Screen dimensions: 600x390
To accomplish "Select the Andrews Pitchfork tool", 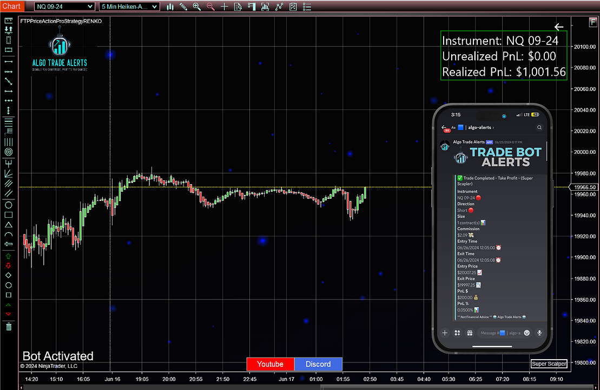I will coord(9,163).
